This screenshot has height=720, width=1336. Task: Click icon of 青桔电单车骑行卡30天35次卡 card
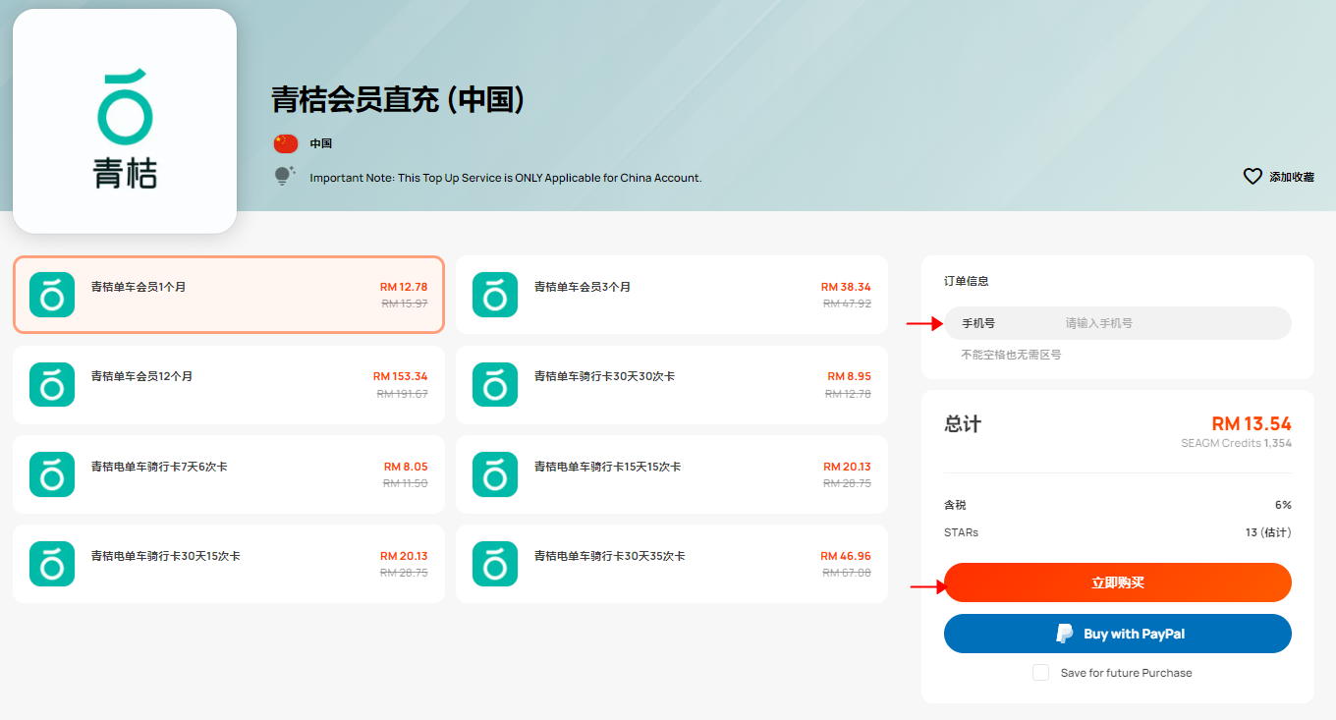click(x=495, y=564)
